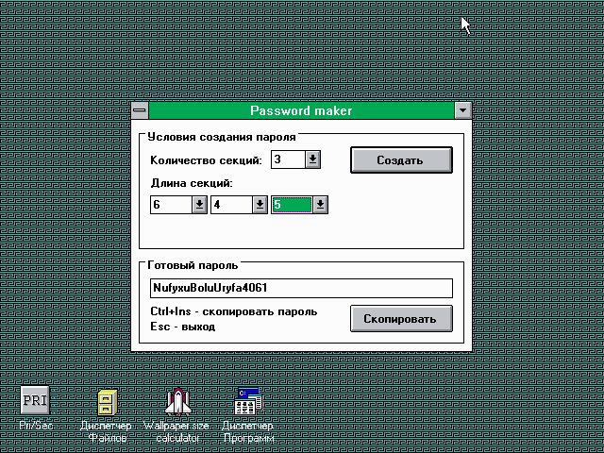Image resolution: width=604 pixels, height=453 pixels.
Task: Minimize the Password maker window
Action: (x=461, y=110)
